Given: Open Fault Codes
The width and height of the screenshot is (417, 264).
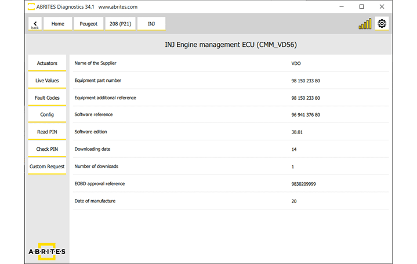Looking at the screenshot, I should (x=47, y=98).
